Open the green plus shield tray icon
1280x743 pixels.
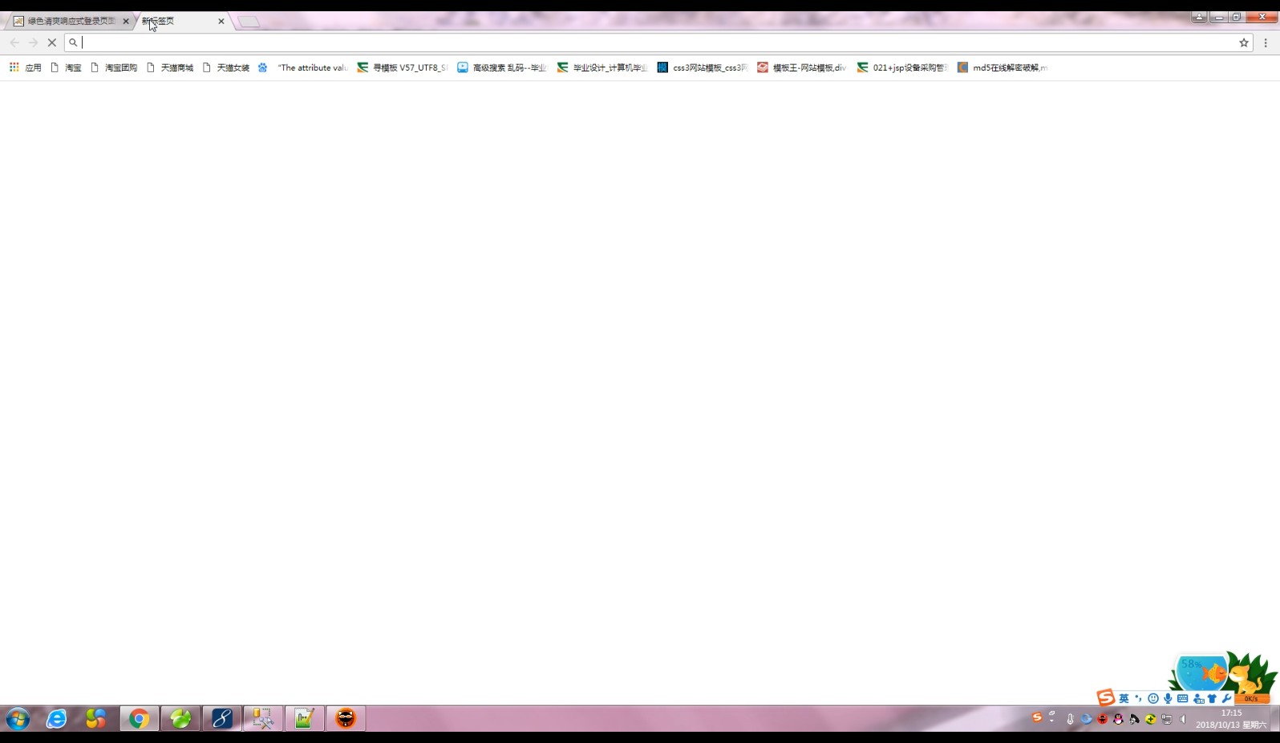(1150, 719)
